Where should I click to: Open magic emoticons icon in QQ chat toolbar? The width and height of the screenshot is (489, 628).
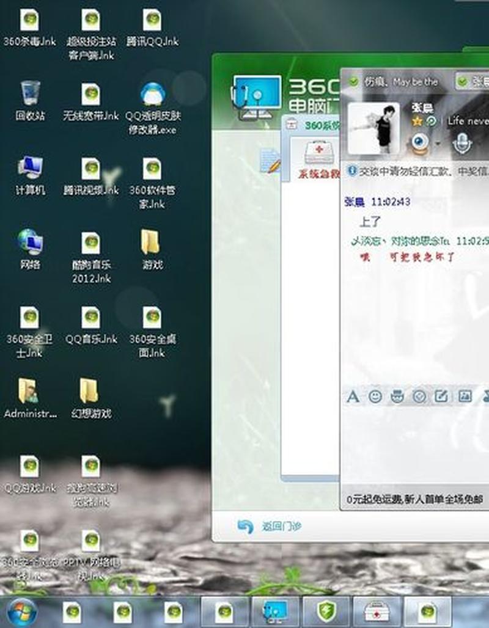[x=397, y=396]
